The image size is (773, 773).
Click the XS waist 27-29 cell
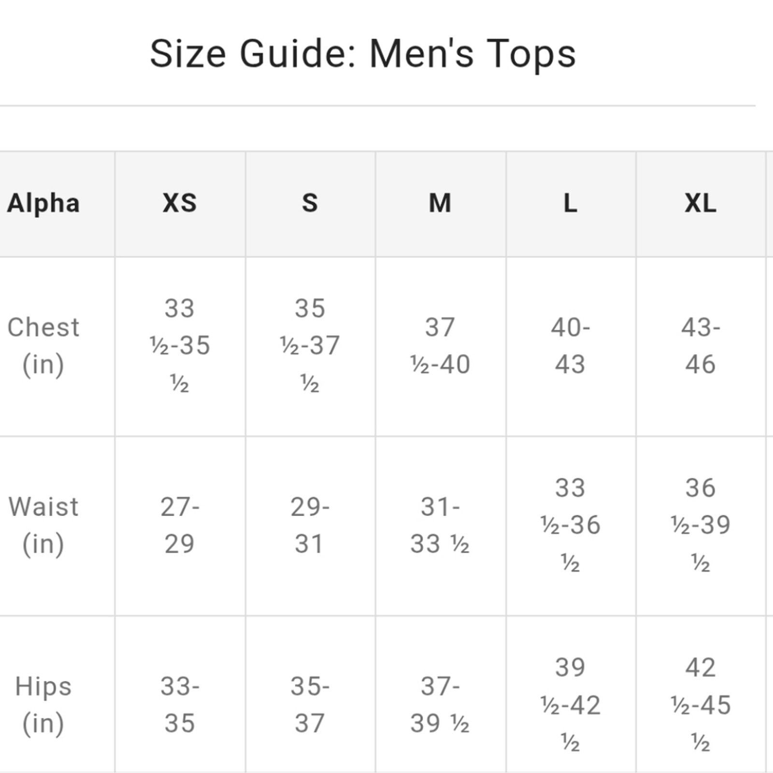pos(180,526)
